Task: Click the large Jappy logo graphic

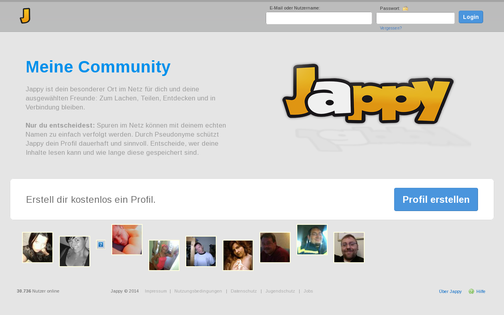Action: 368,94
